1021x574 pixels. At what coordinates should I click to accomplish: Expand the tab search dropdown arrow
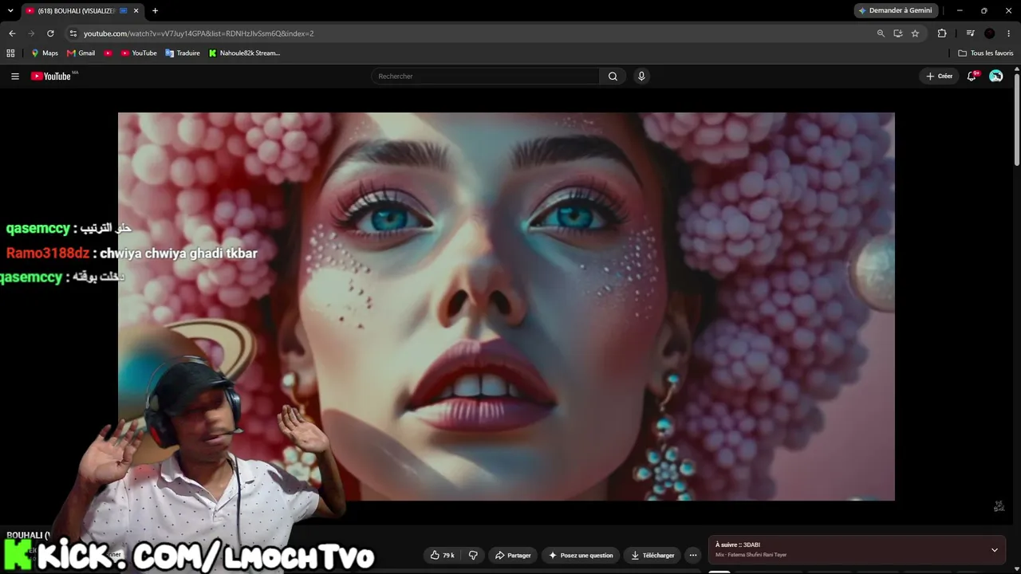coord(10,10)
